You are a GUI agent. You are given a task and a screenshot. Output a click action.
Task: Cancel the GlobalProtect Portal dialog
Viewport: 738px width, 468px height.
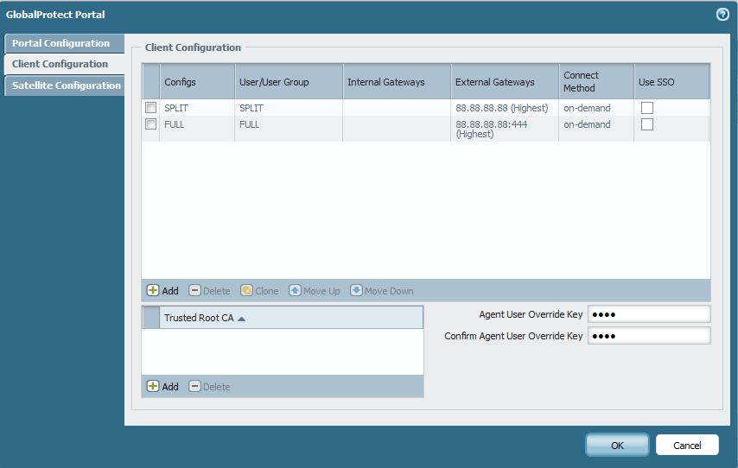pyautogui.click(x=687, y=446)
